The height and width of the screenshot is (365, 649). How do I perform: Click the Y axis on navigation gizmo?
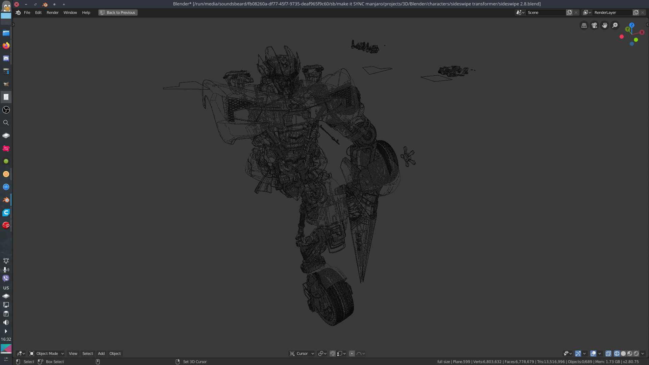tap(628, 29)
